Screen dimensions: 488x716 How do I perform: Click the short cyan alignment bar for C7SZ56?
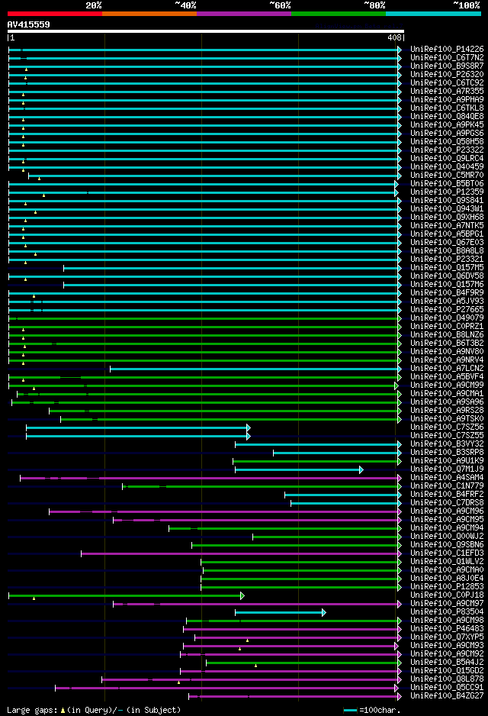click(138, 428)
